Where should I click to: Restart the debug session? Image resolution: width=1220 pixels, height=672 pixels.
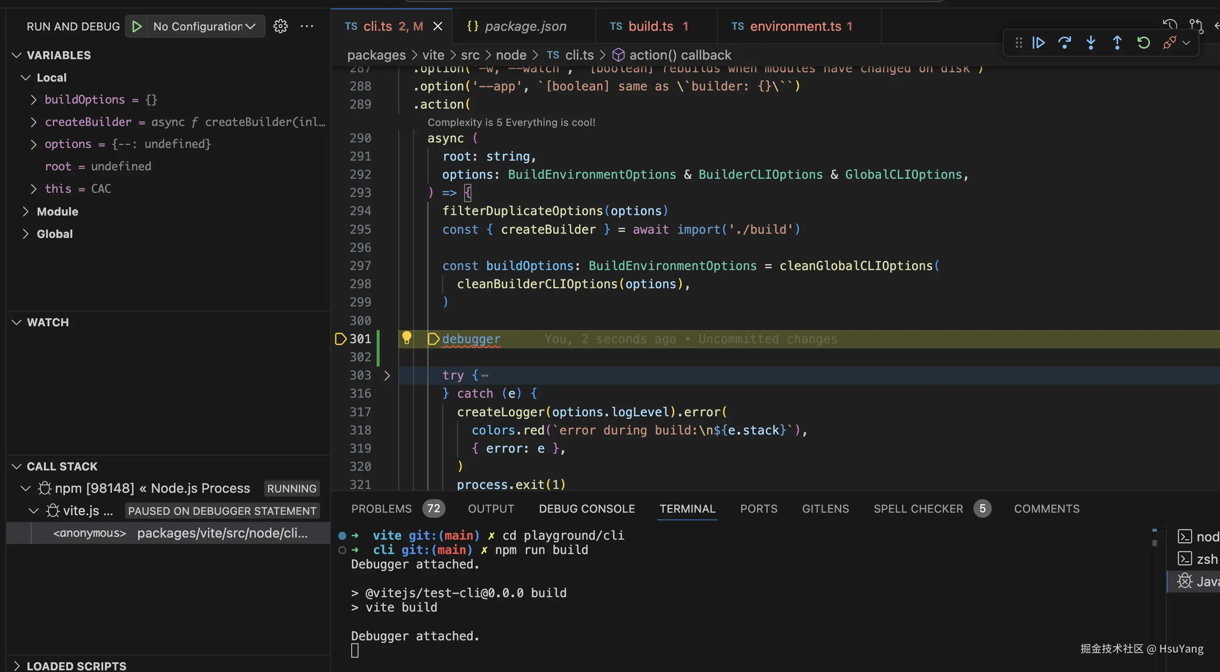coord(1143,43)
